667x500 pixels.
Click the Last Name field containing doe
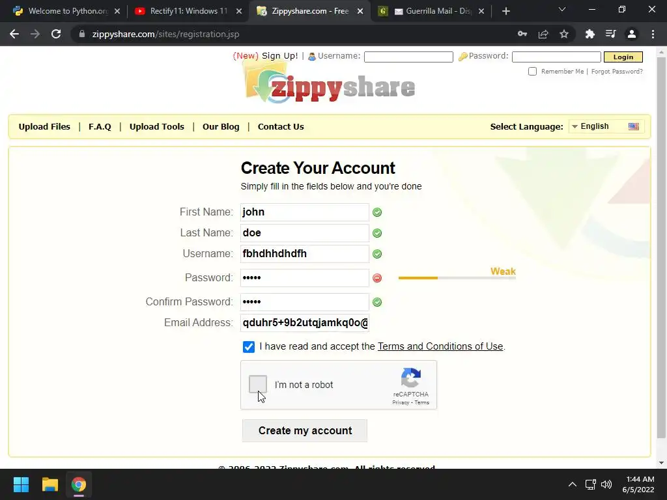point(305,233)
